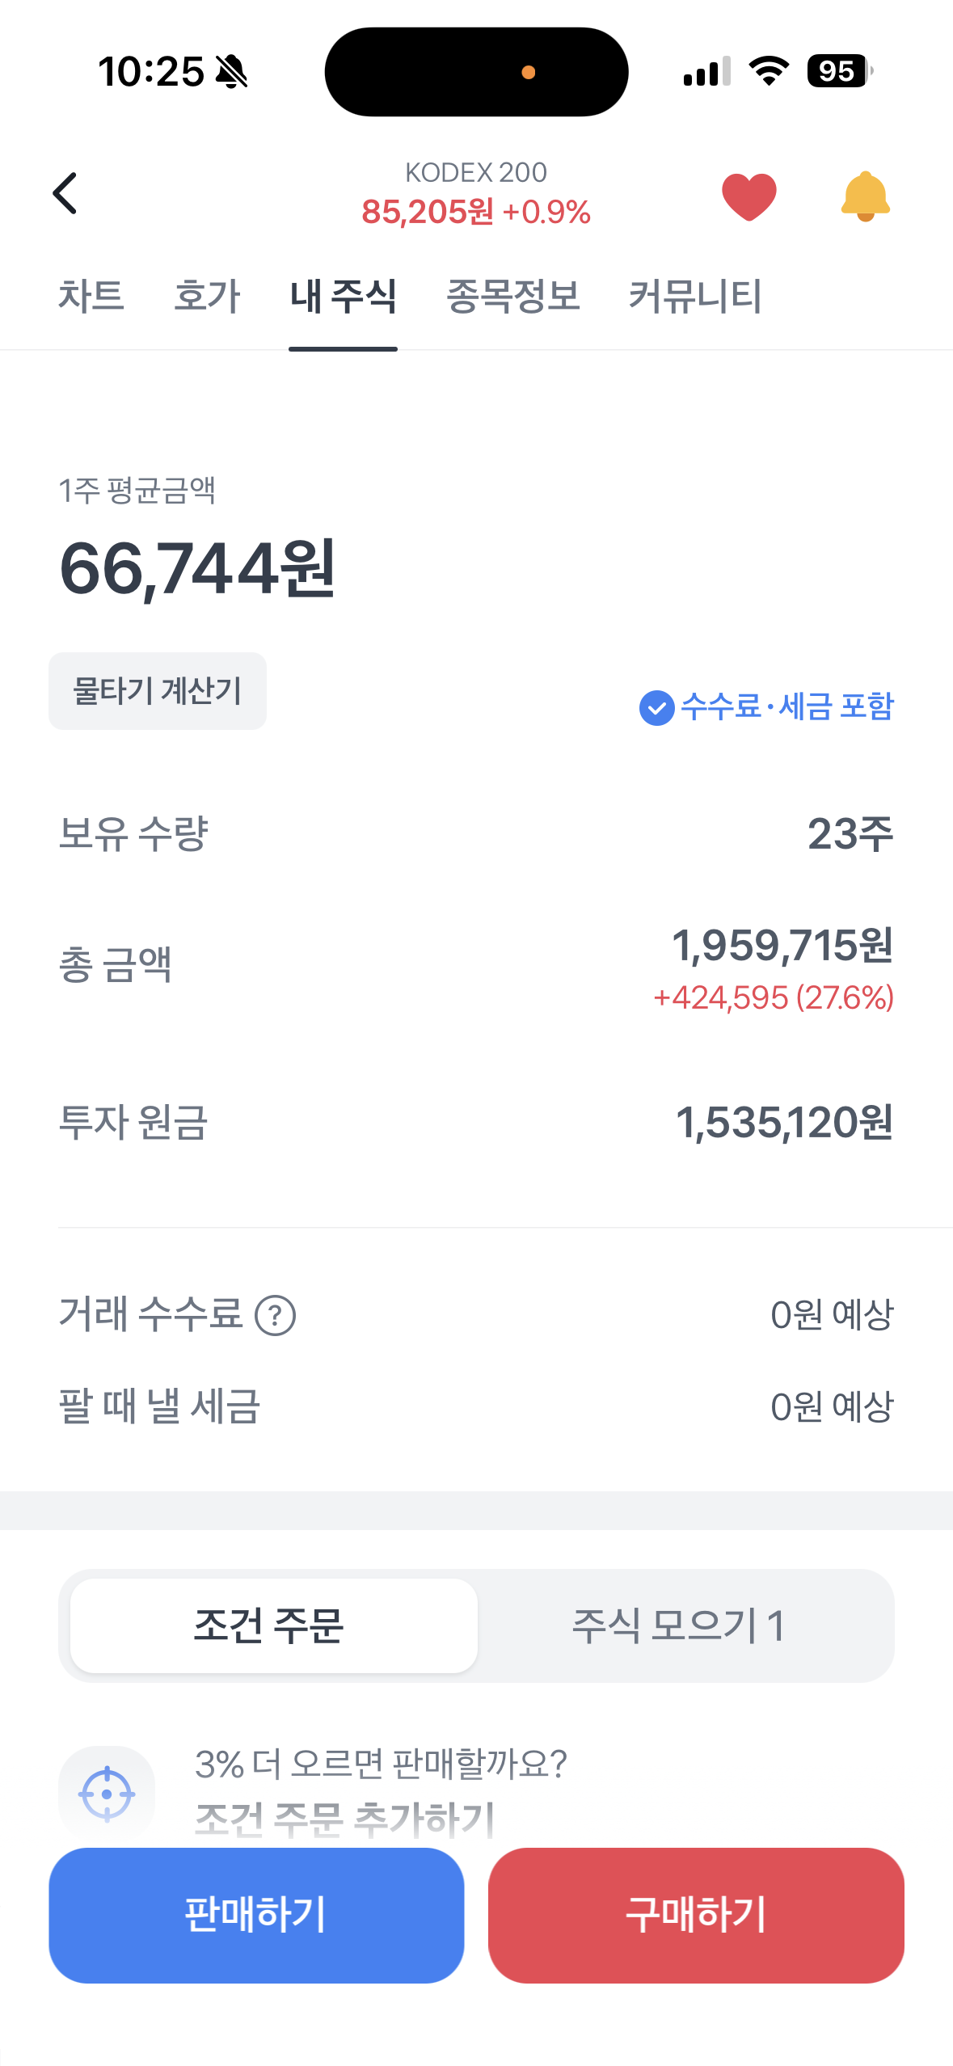Image resolution: width=953 pixels, height=2066 pixels.
Task: Select the 내 주식 tab
Action: 343,296
